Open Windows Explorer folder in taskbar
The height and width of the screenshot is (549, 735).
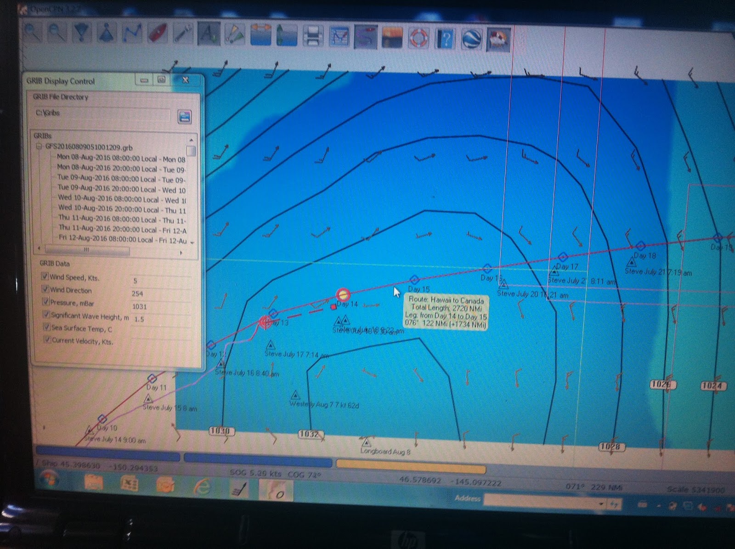click(94, 484)
